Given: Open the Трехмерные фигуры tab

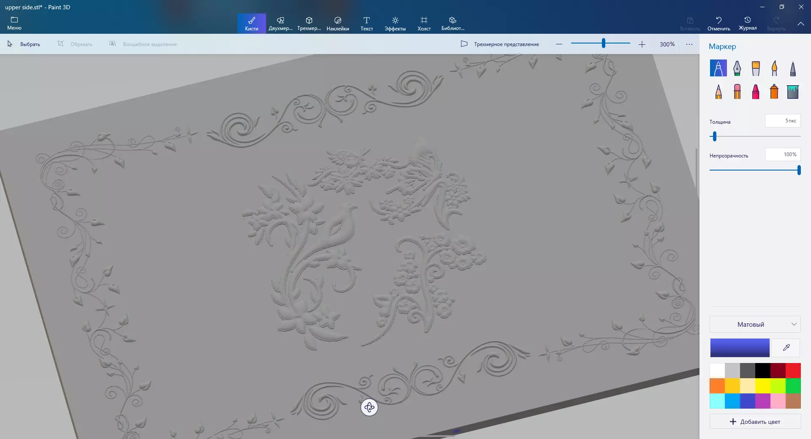Looking at the screenshot, I should (309, 23).
